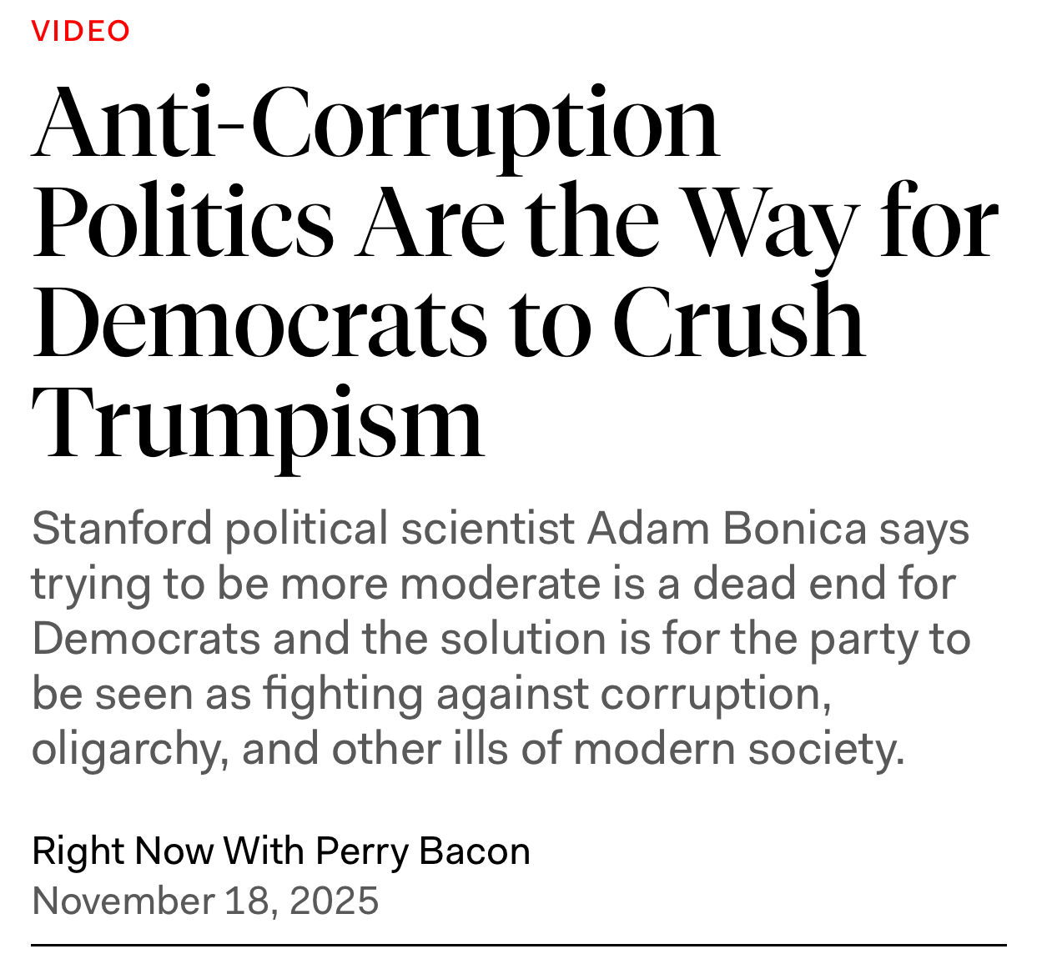Click the word Democrats in the headline
The width and height of the screenshot is (1057, 974).
[258, 322]
